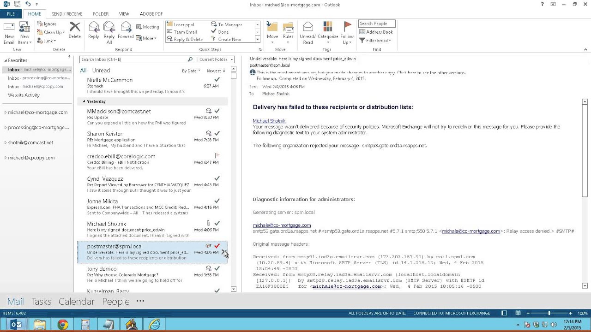591x332 pixels.
Task: Switch to the FOLDER tab
Action: [101, 14]
